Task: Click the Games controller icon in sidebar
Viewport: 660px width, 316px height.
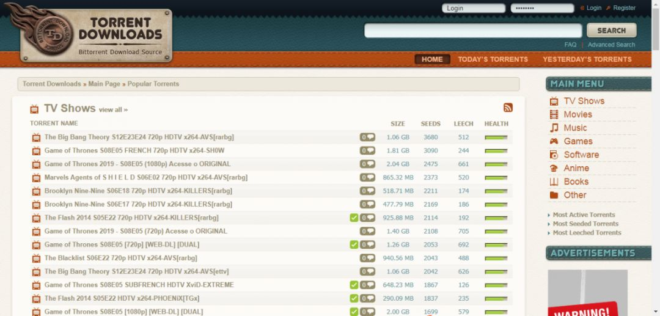Action: point(554,141)
